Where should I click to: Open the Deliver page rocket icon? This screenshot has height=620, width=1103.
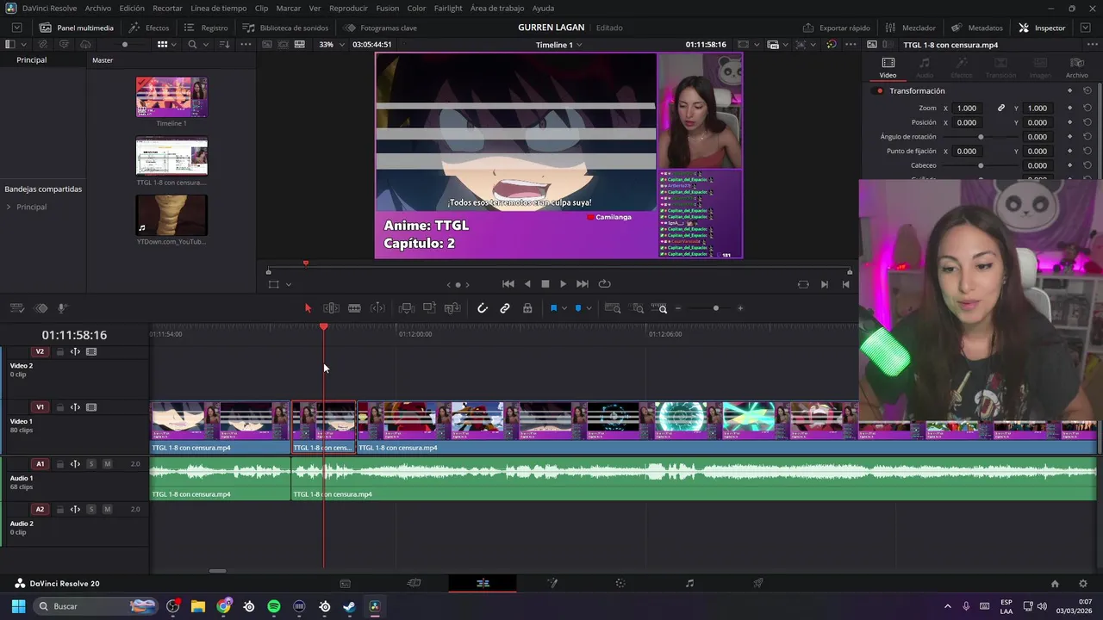coord(758,583)
